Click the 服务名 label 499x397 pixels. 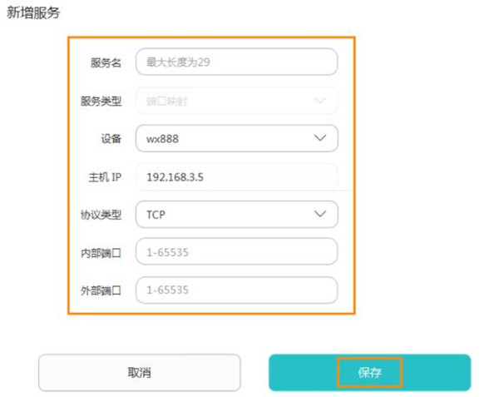pos(106,62)
